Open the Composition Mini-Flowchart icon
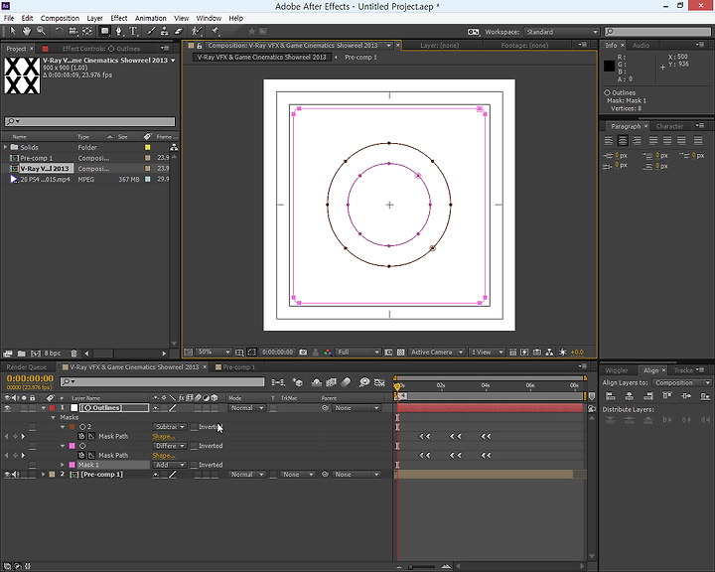This screenshot has height=572, width=715. 278,382
